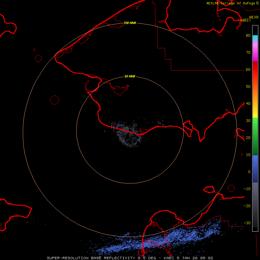
Task: Click the 30 value on dBZ scale
Action: click(248, 121)
